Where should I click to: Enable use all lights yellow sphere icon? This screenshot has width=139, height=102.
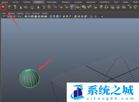(64, 17)
